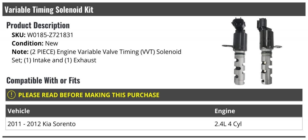The width and height of the screenshot is (308, 140).
Task: Click the Variable Timing Solenoid Kit header
Action: tap(49, 10)
